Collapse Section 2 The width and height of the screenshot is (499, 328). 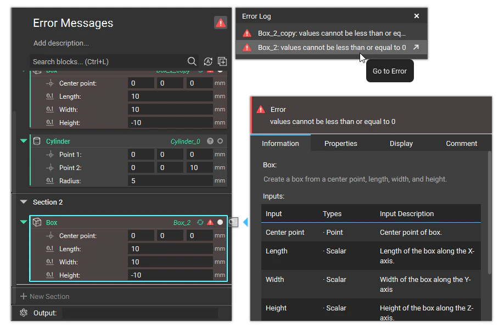coord(24,201)
